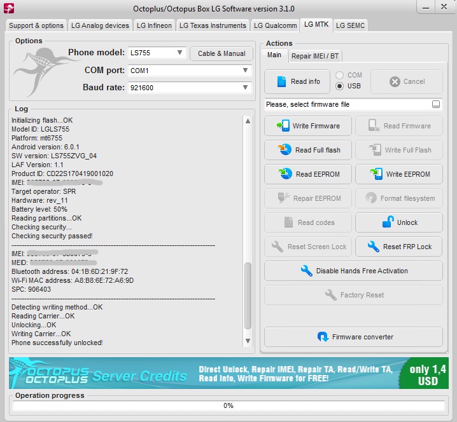This screenshot has width=457, height=422.
Task: Click the Write EEPROM phone icon
Action: (x=376, y=174)
